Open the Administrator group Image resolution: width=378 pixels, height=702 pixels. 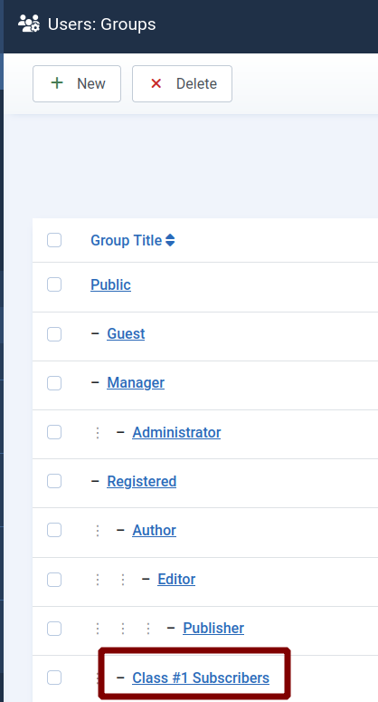(176, 432)
